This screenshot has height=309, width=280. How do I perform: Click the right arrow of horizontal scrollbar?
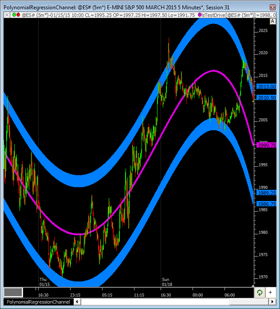pyautogui.click(x=272, y=302)
